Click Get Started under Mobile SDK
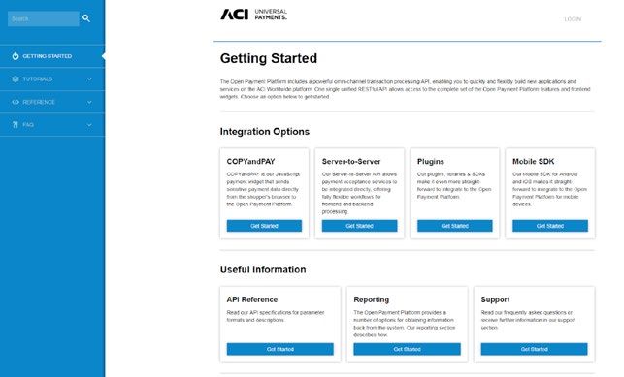This screenshot has width=624, height=377. tap(550, 226)
